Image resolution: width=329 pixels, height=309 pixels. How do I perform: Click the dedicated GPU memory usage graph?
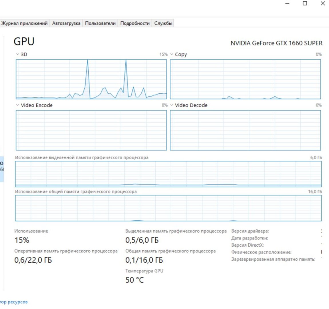point(168,174)
